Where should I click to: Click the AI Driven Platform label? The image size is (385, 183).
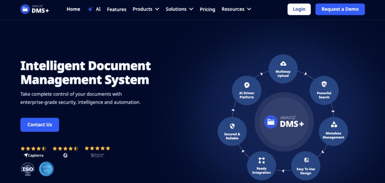coord(247,95)
